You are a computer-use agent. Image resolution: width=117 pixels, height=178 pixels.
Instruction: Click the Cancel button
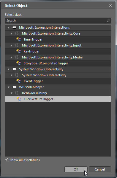pos(100,169)
